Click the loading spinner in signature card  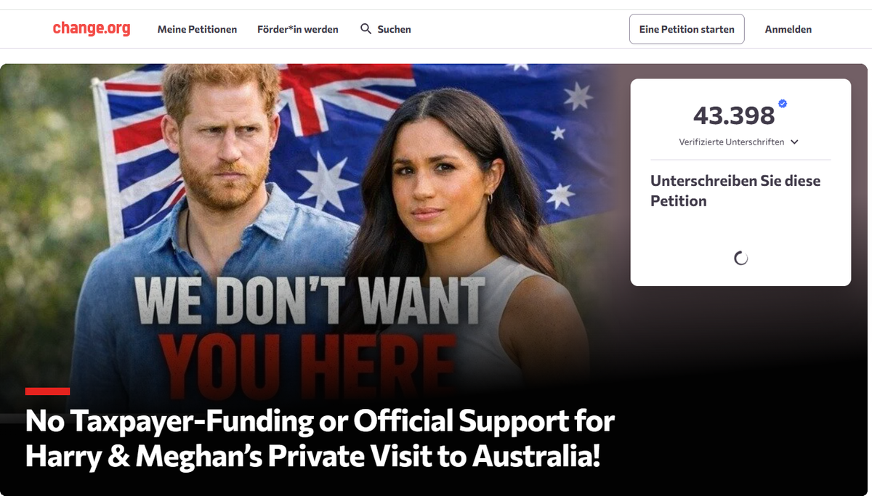tap(740, 258)
